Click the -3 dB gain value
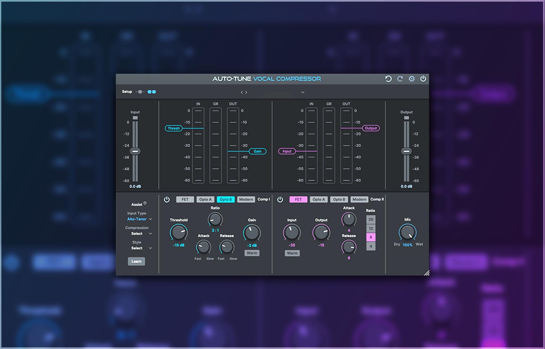 pos(252,245)
